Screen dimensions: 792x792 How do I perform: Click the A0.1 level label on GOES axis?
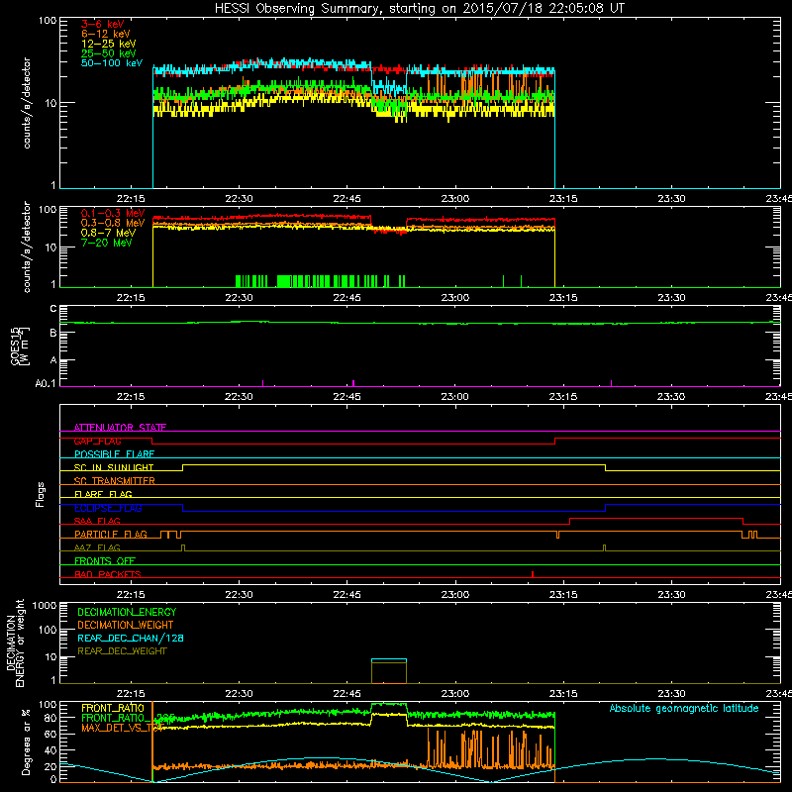point(46,383)
